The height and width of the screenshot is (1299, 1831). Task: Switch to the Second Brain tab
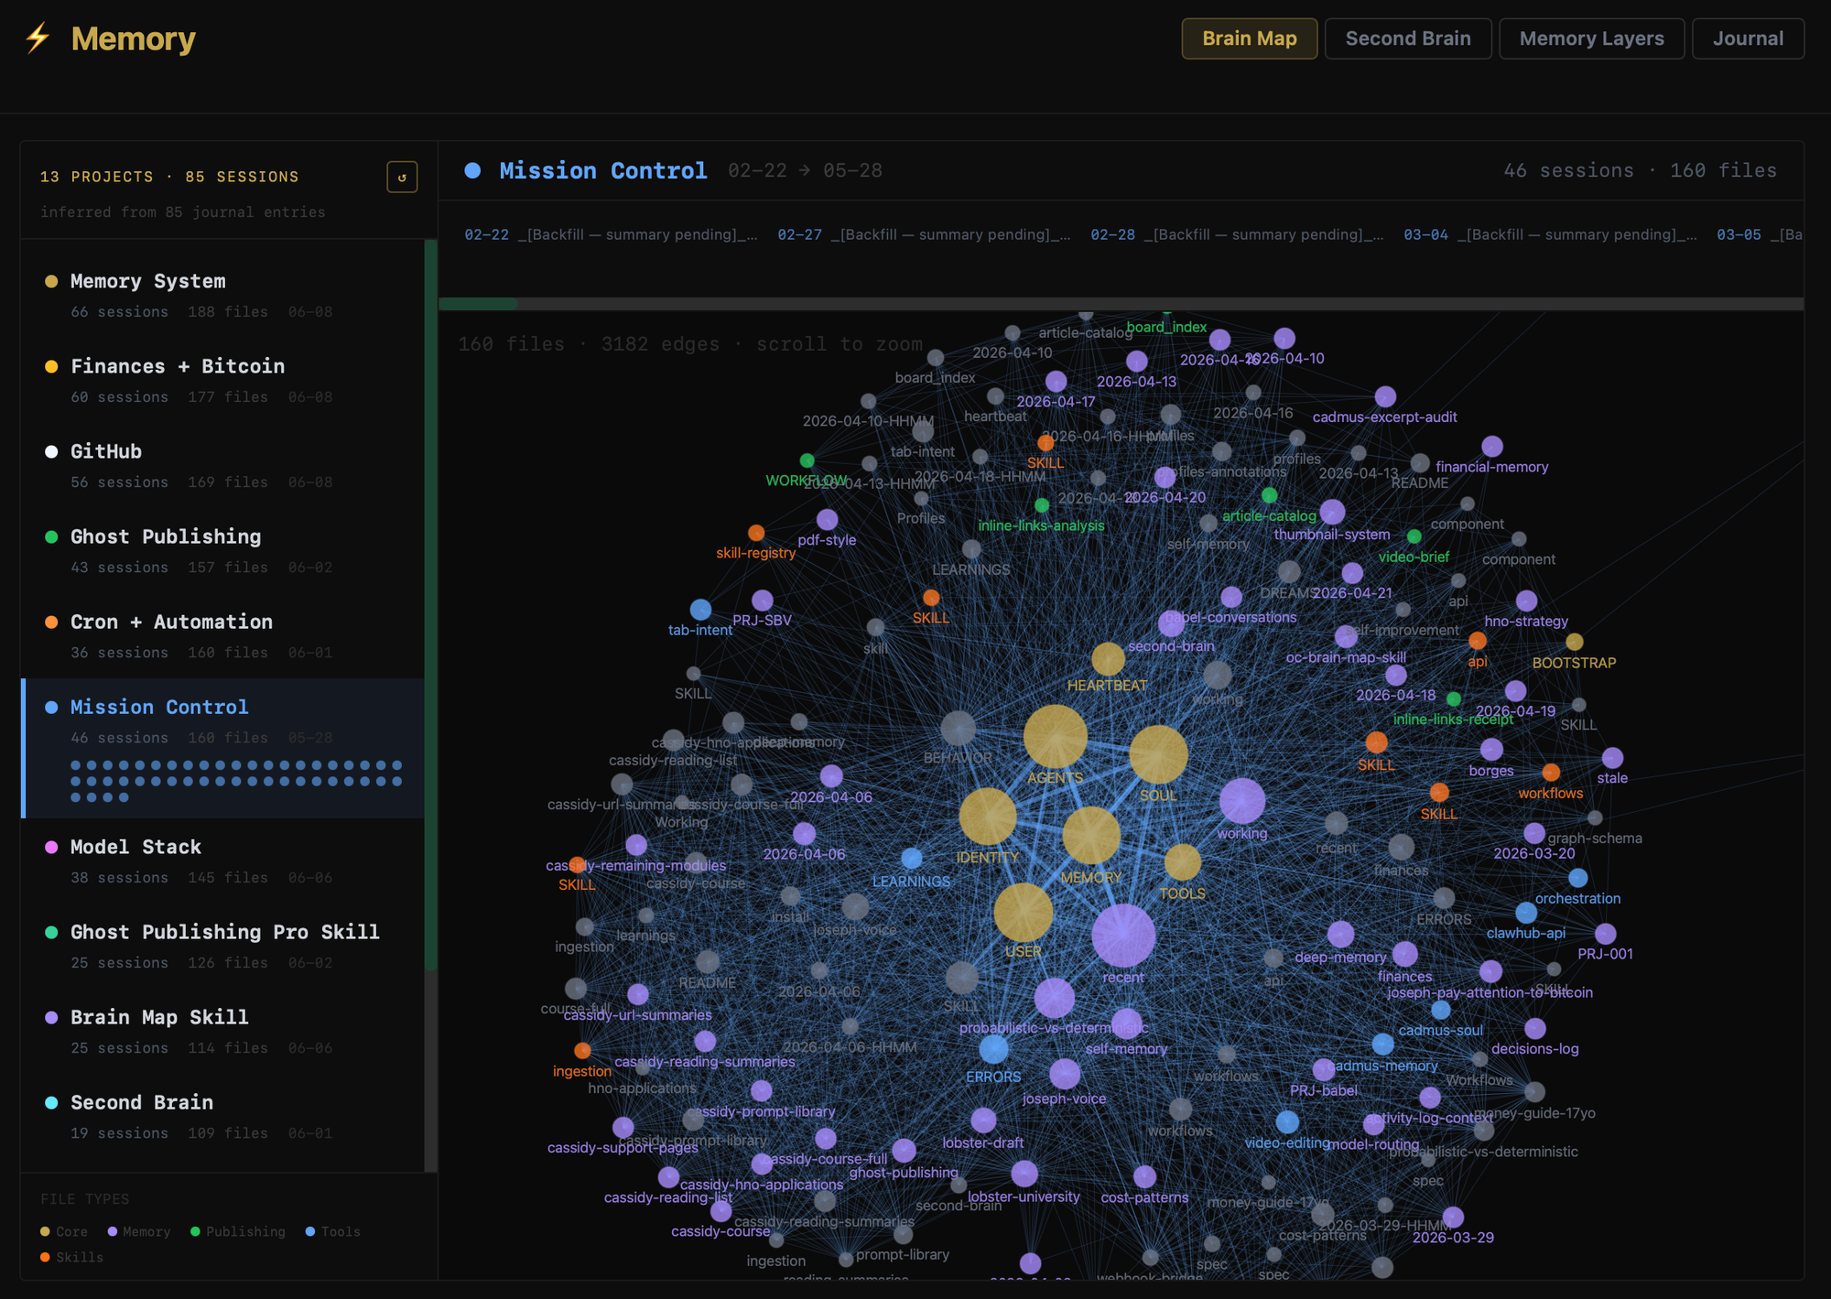(1408, 38)
